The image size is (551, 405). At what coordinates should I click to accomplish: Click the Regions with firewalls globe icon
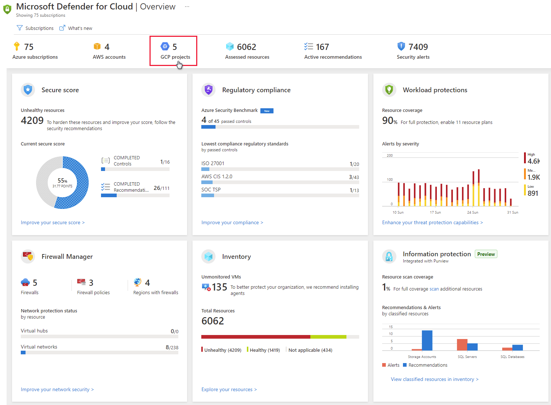click(x=137, y=282)
